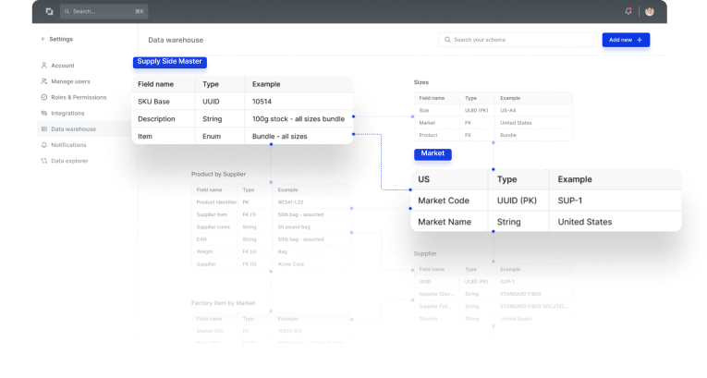Select the SKU Base row in Supply table

click(x=242, y=102)
